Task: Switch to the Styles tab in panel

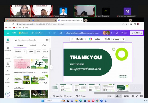Action: 44,45
